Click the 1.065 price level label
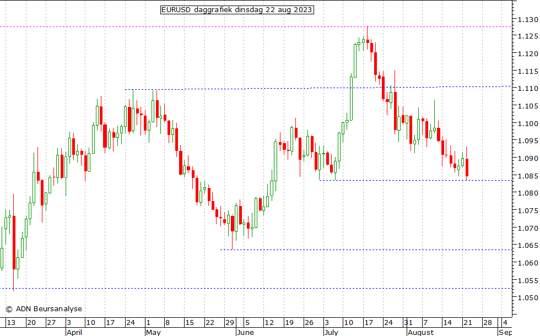Screen dimensions: 540x336 525,246
